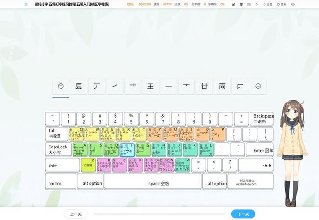Screen dimensions: 319x220
Task: Select the 艹 character tile
Action: point(132,86)
